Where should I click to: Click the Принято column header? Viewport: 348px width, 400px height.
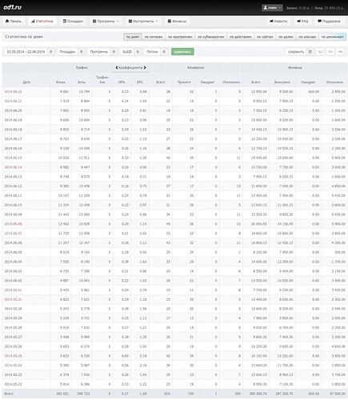point(184,82)
